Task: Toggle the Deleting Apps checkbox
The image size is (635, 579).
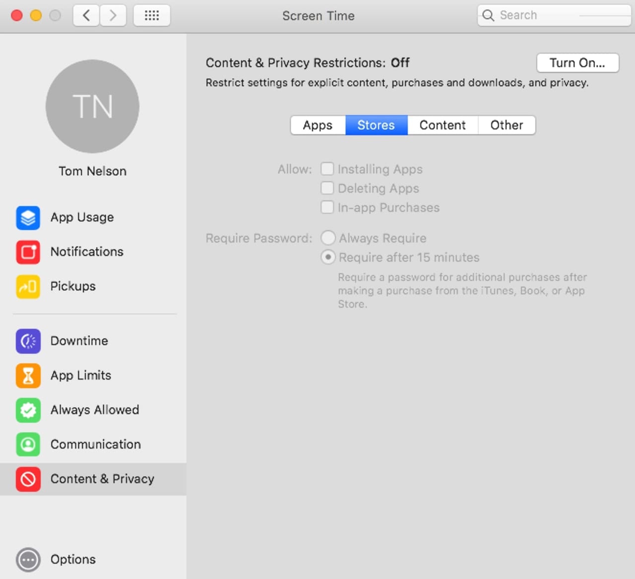Action: tap(327, 188)
